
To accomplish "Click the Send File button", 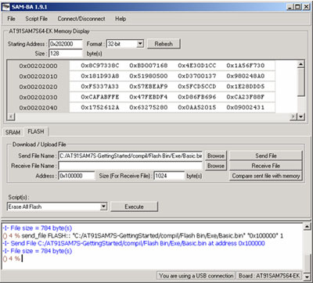I will 266,156.
